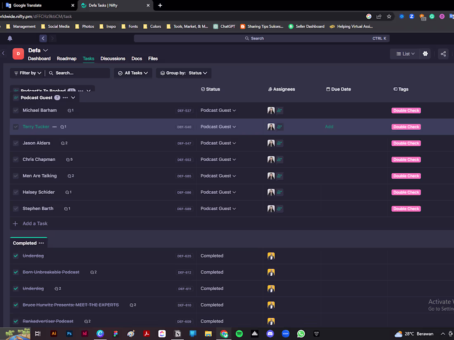Screen dimensions: 454x340
Task: Check off the Terry Tucker task
Action: pos(16,127)
